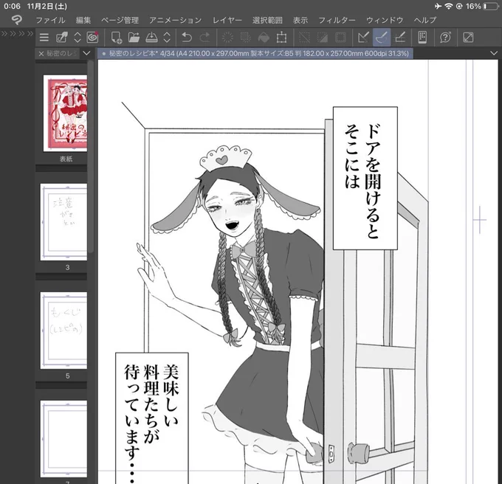Click the page manager vertical scrollbar

[x=91, y=156]
